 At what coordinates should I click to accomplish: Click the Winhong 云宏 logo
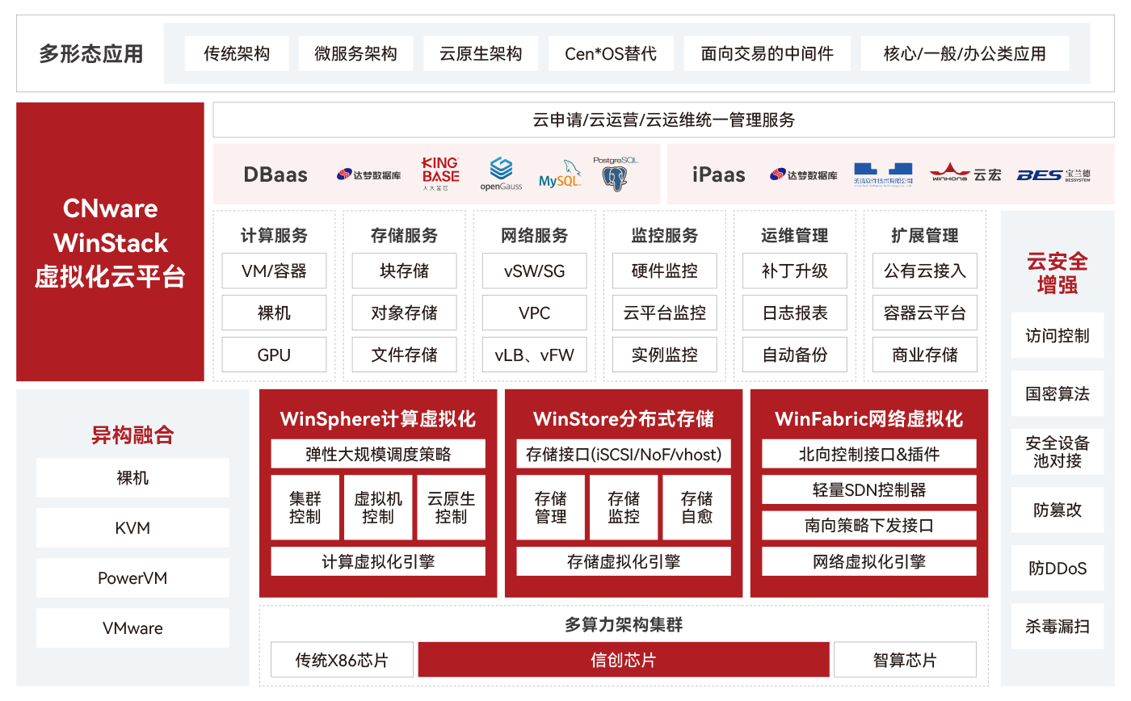tap(965, 174)
